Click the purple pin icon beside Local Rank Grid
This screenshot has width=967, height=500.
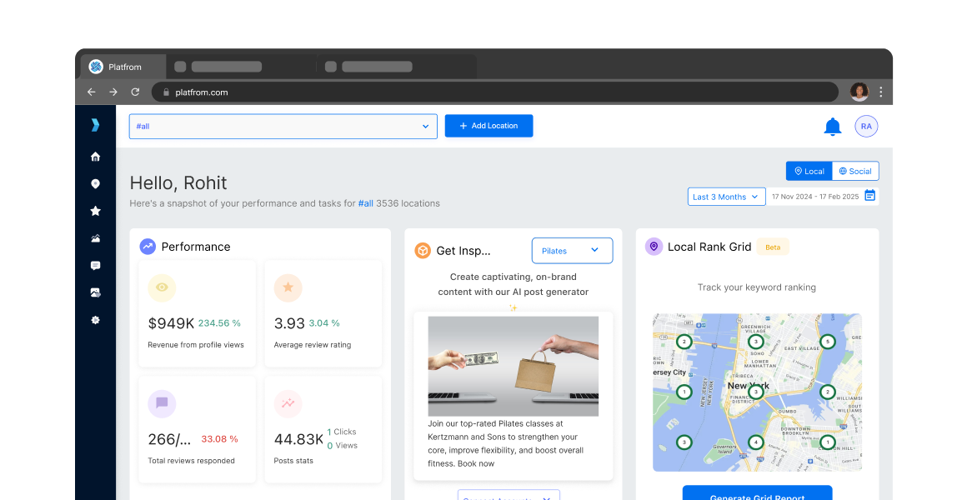[654, 247]
